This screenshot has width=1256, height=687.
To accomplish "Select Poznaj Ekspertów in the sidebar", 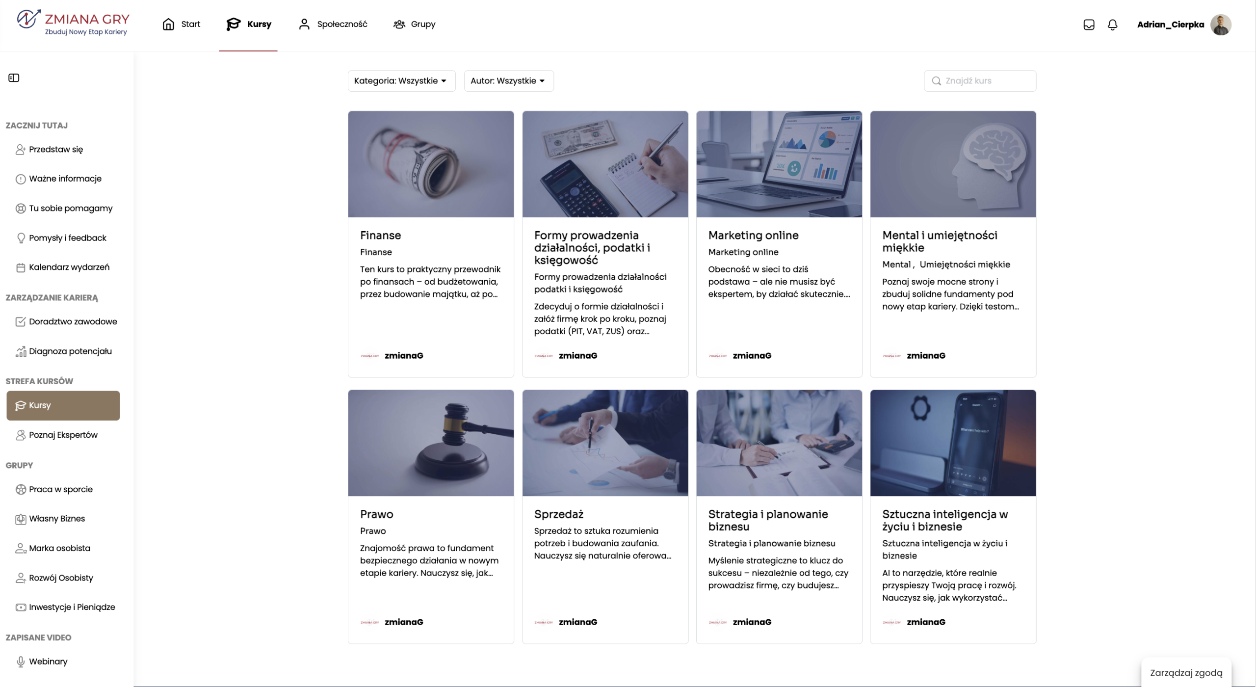I will 63,435.
